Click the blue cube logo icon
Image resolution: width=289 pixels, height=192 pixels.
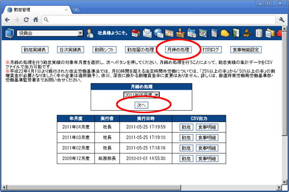9,33
